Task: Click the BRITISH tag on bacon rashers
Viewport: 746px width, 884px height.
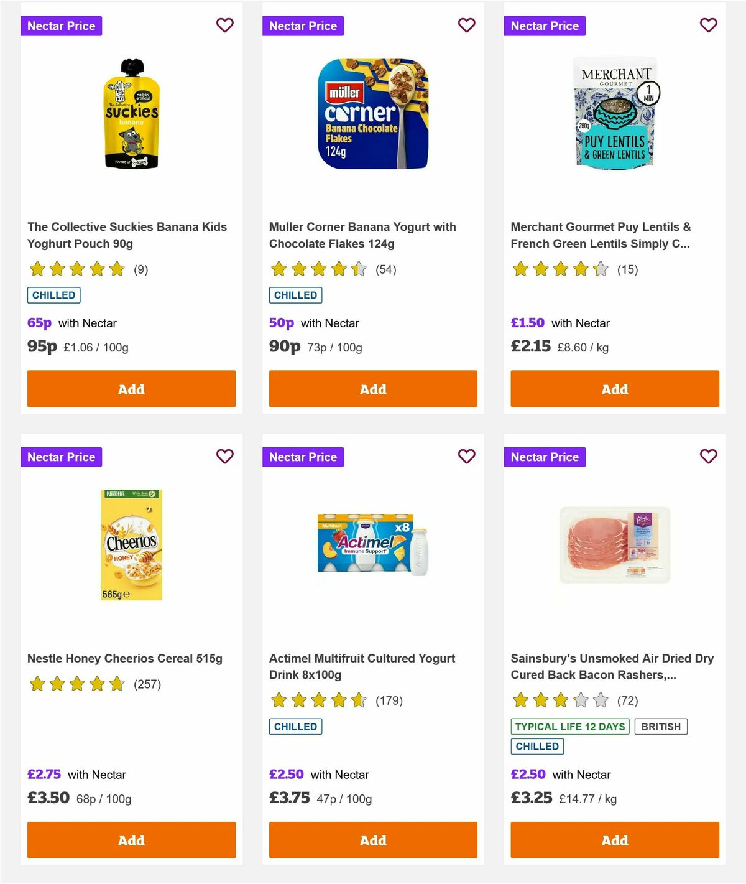Action: pos(661,726)
